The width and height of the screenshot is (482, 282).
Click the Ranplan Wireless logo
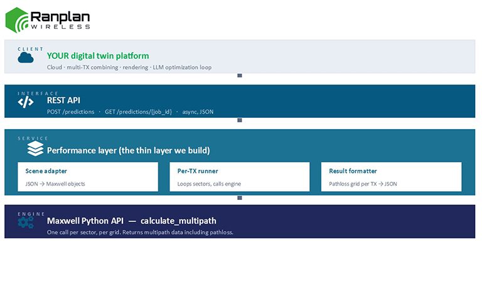point(48,20)
